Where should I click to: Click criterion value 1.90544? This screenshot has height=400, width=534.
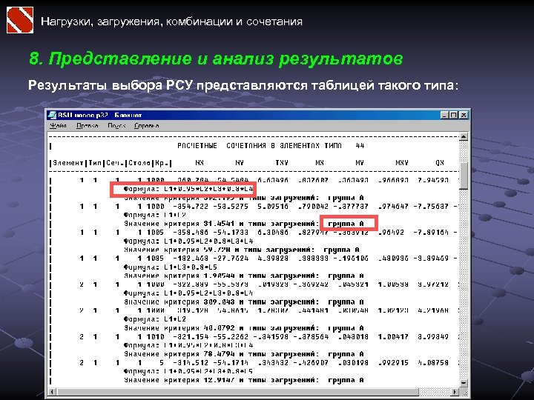pyautogui.click(x=219, y=276)
